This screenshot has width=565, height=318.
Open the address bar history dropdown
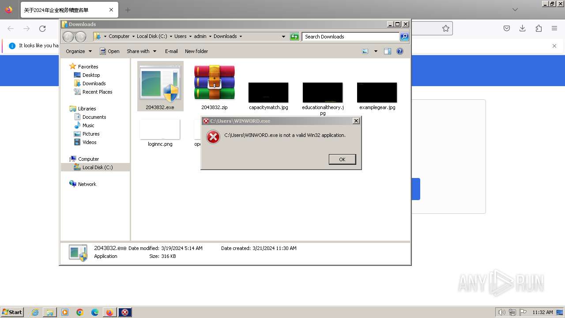[283, 37]
